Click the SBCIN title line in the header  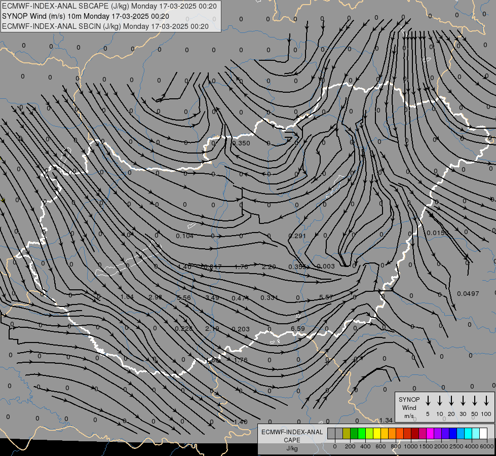tap(105, 26)
